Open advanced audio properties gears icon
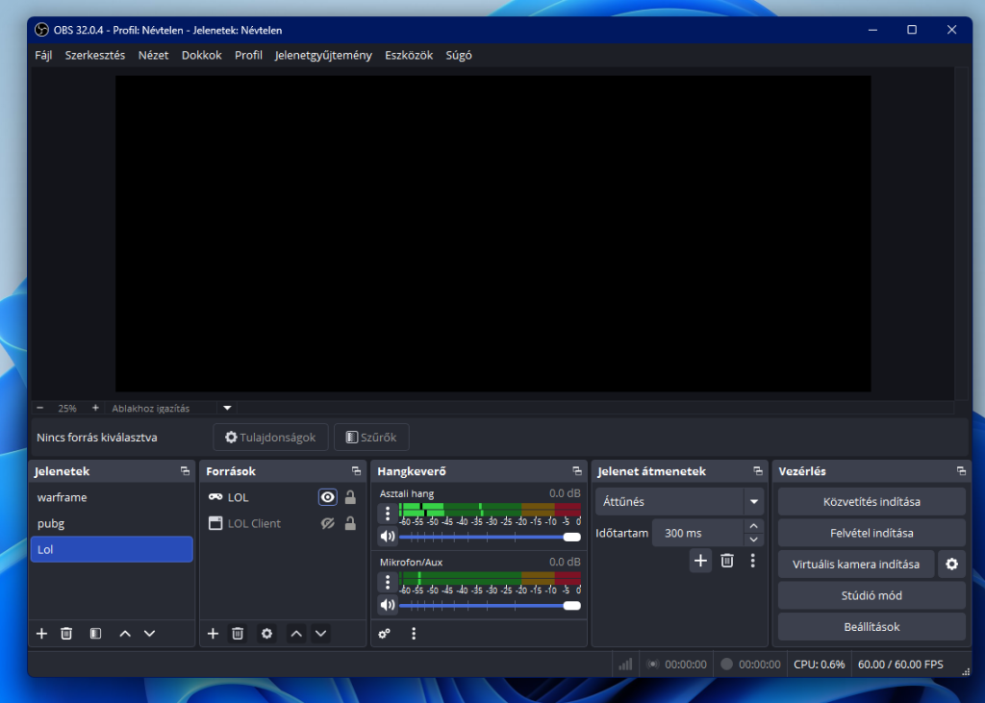This screenshot has width=985, height=703. [385, 633]
